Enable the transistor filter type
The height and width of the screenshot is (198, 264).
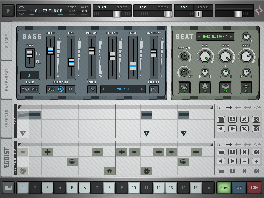[x=61, y=89]
